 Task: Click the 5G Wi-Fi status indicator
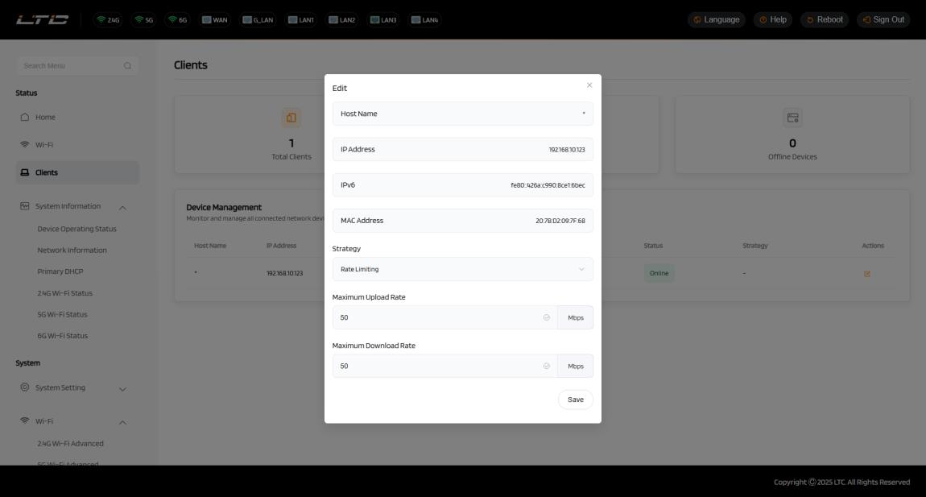143,20
